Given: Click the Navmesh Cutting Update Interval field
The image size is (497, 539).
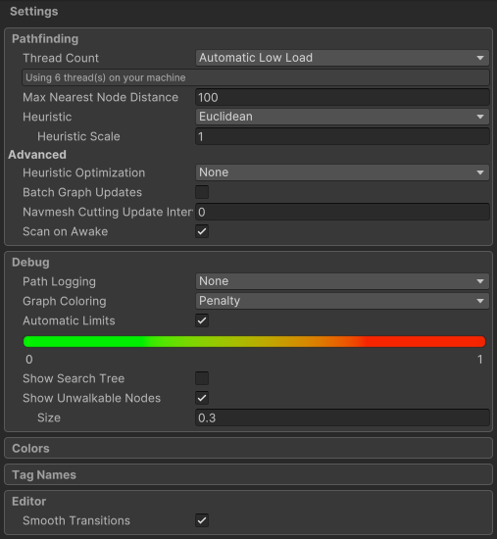Looking at the screenshot, I should coord(342,212).
